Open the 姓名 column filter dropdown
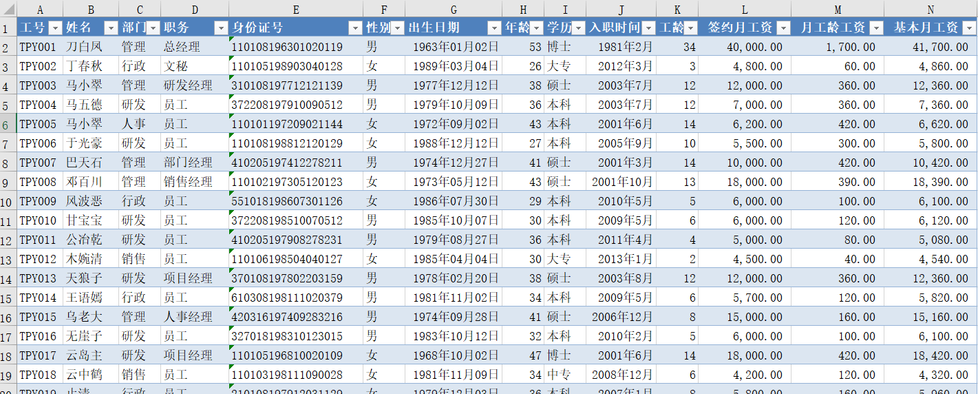Screen dimensions: 978x394 111,28
